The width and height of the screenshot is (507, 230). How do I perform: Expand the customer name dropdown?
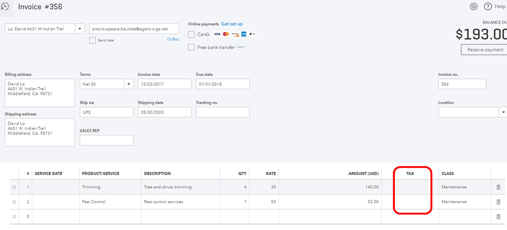(x=80, y=29)
